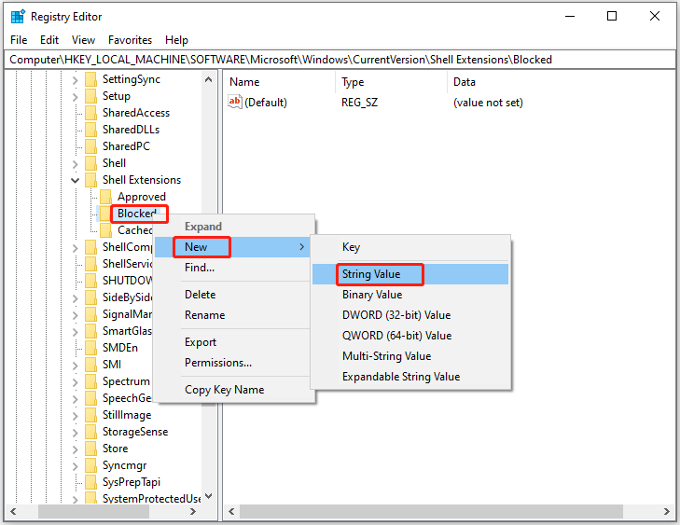Click the Spectrum folder icon
Viewport: 680px width, 525px height.
tap(91, 381)
